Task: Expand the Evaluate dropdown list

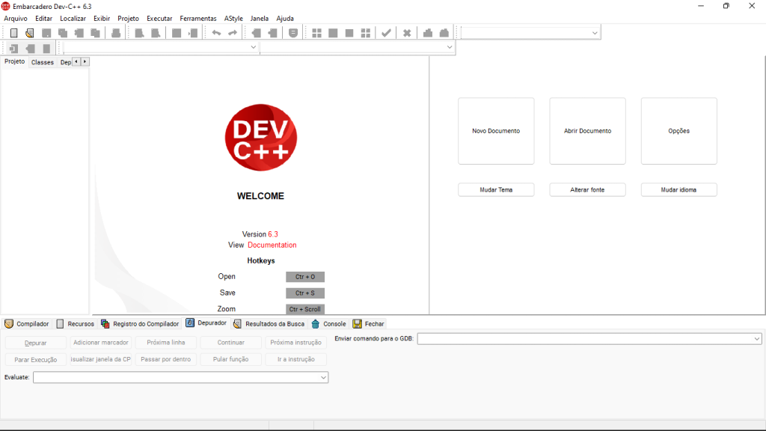Action: pos(322,377)
